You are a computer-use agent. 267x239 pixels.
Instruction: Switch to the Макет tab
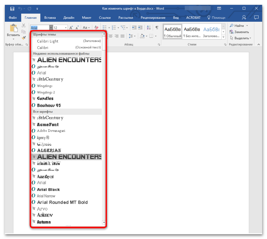[86, 18]
